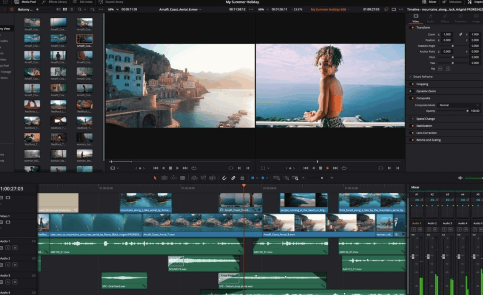Switch media pool to thumbnail grid view
Viewport: 483px width, 295px height.
tap(65, 9)
